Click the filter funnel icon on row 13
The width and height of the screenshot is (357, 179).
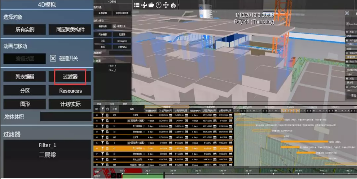pos(103,132)
